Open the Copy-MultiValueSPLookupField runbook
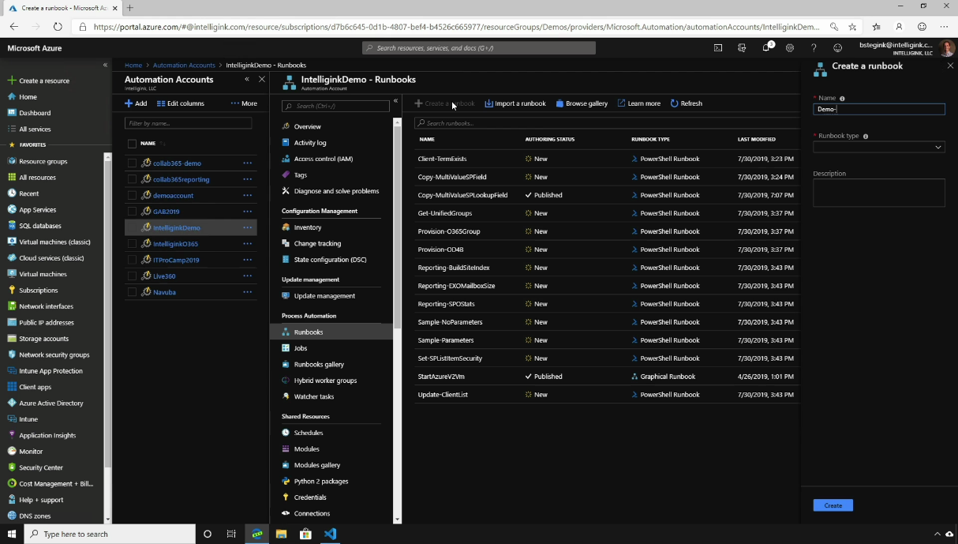 click(462, 195)
